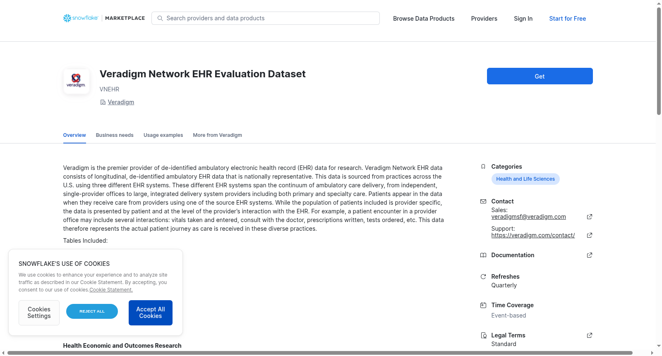
Task: Click the horizontal scrollbar left arrow
Action: [x=3, y=353]
